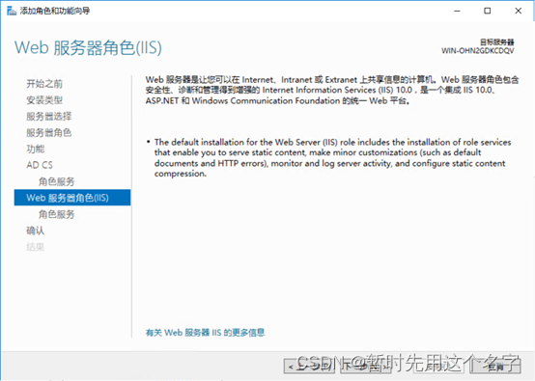Click the paragraph starting 'The default installation'
Image resolution: width=535 pixels, height=381 pixels.
tap(332, 158)
